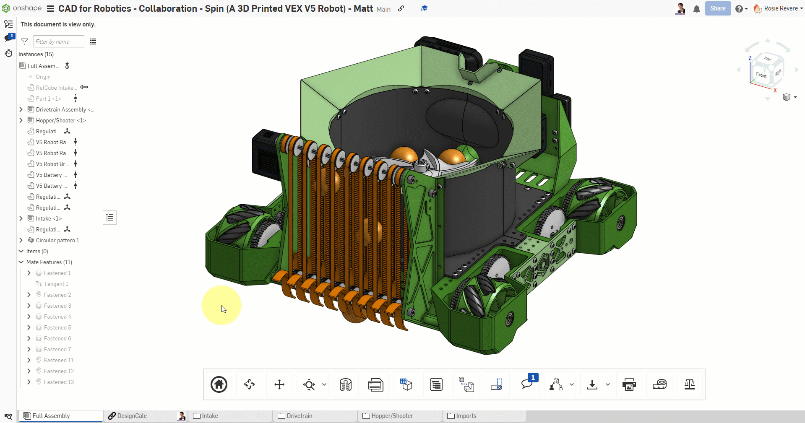
Task: Open the Zoom options dropdown arrow
Action: click(324, 384)
